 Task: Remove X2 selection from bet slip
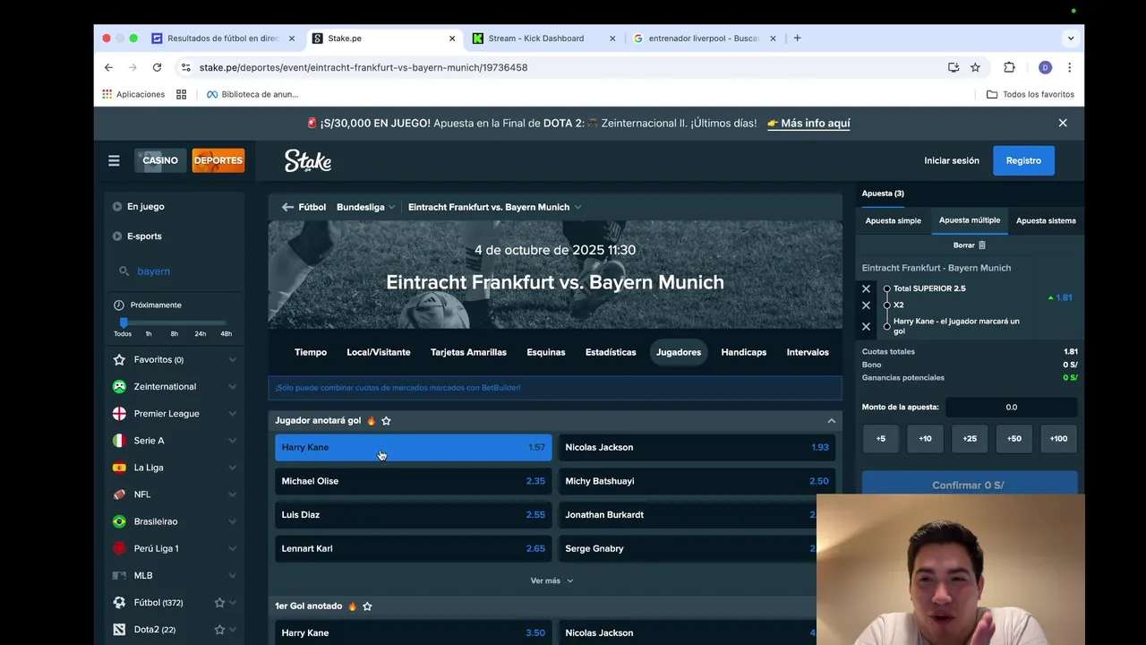866,305
